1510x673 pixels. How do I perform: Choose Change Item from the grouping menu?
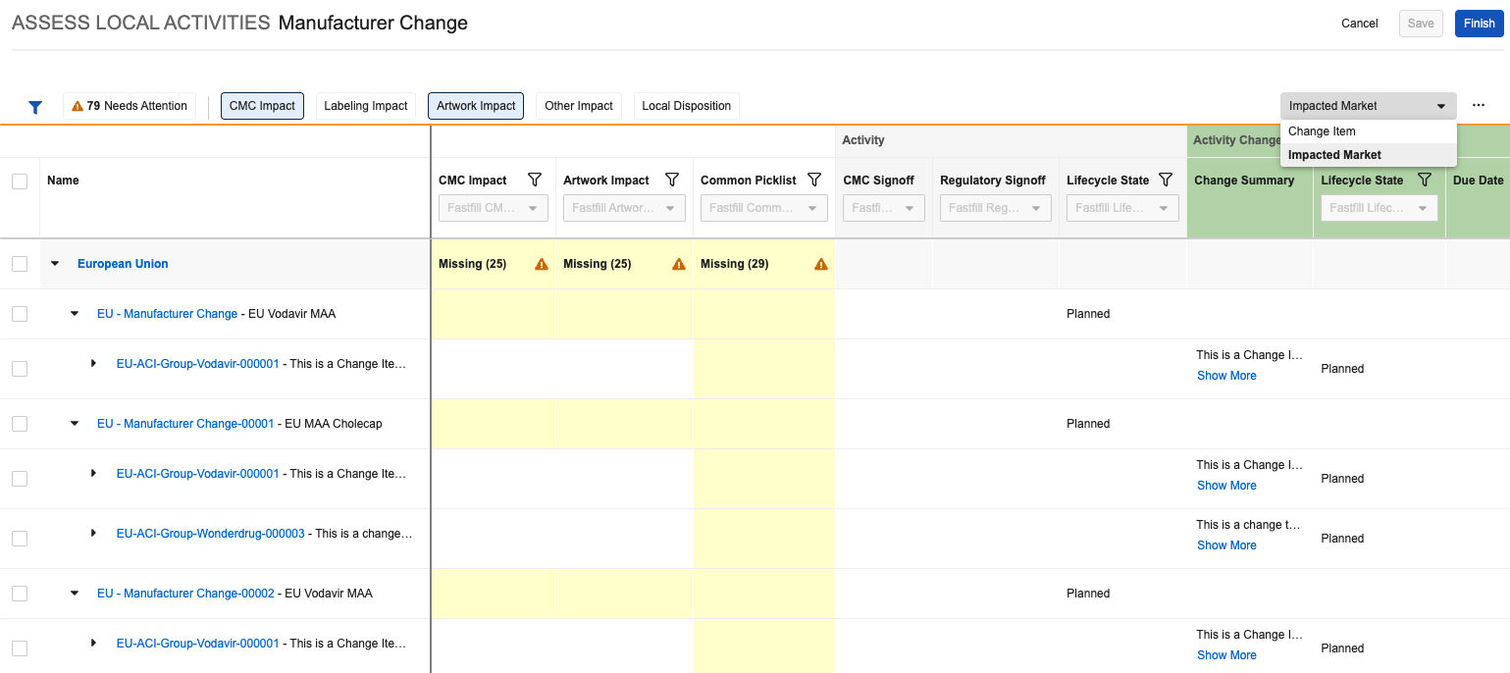[x=1322, y=131]
